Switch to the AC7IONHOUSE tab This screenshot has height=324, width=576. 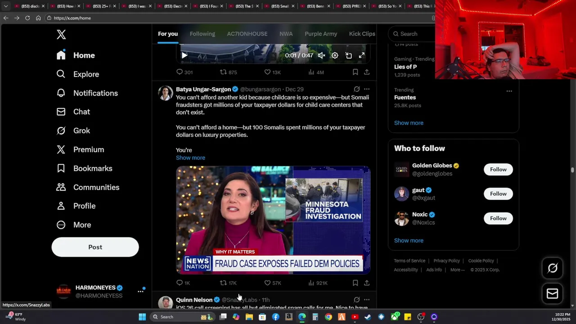247,34
